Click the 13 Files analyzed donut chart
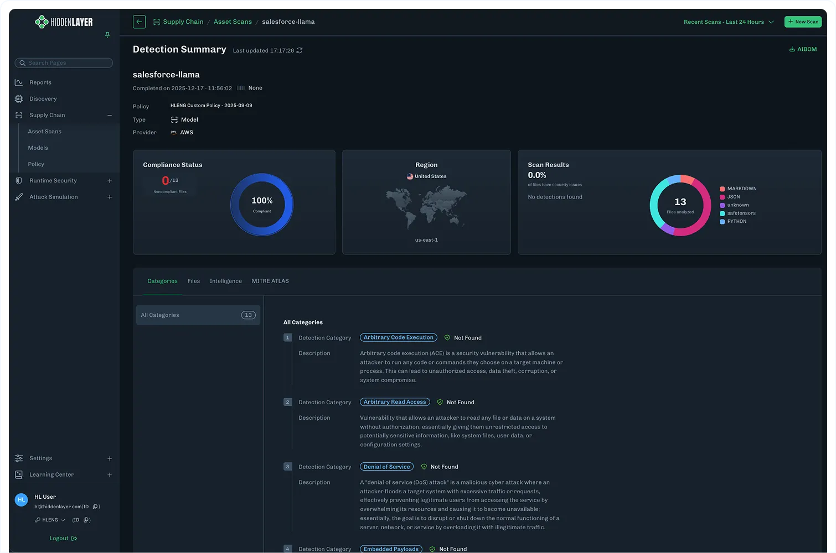 click(680, 205)
